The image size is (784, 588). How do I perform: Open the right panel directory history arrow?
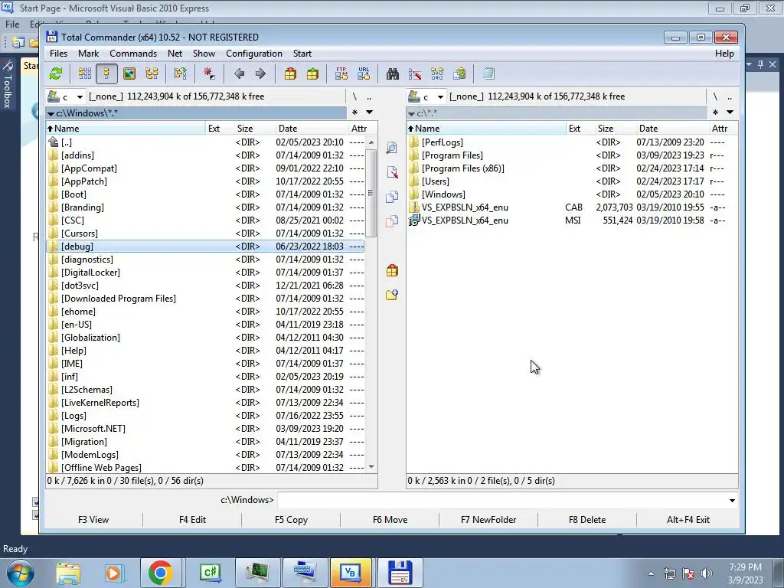[x=730, y=113]
